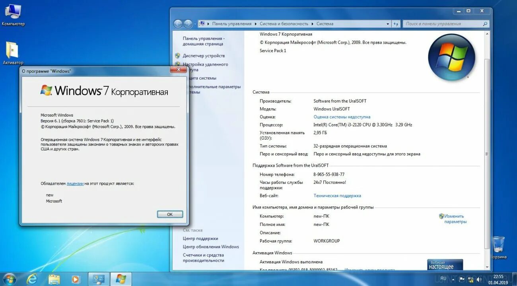The image size is (517, 286).
Task: Launch Windows Media Player from the taskbar
Action: click(x=75, y=279)
